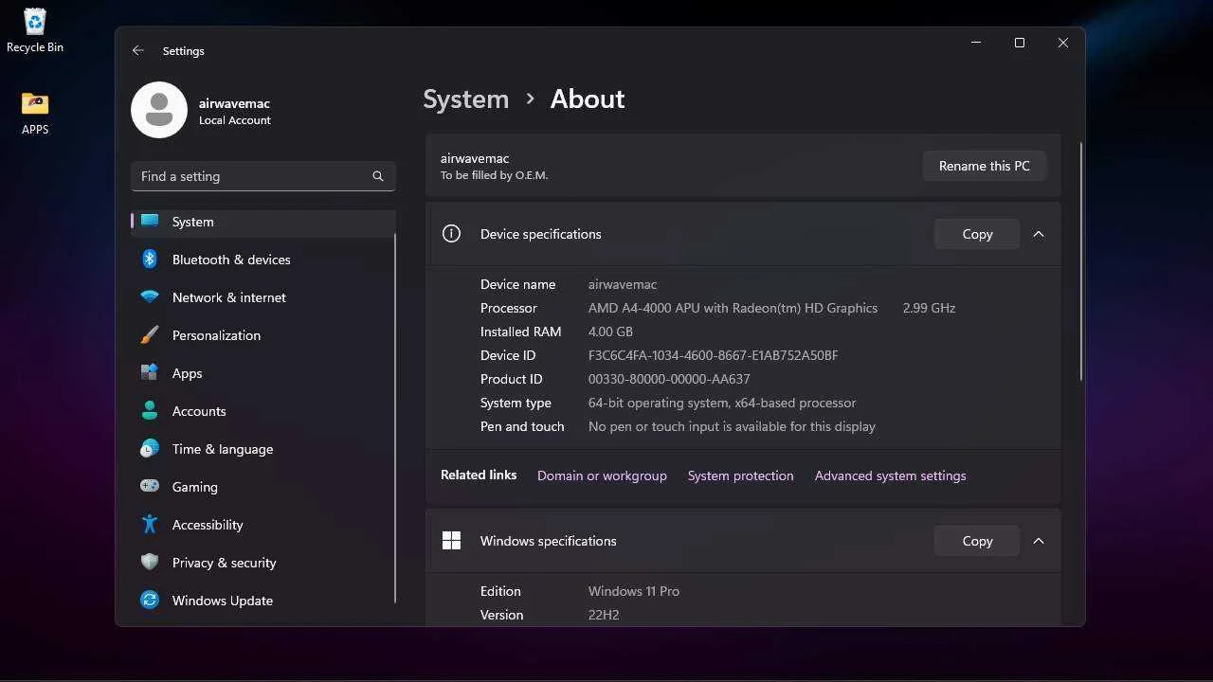The width and height of the screenshot is (1213, 682).
Task: Copy the Windows specifications
Action: (977, 541)
